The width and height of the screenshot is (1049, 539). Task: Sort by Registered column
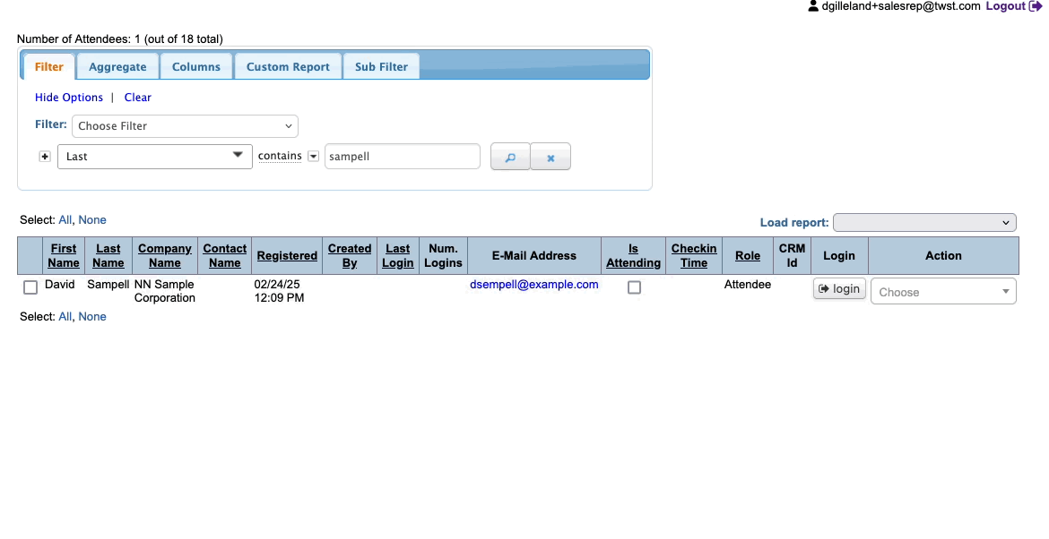point(287,256)
